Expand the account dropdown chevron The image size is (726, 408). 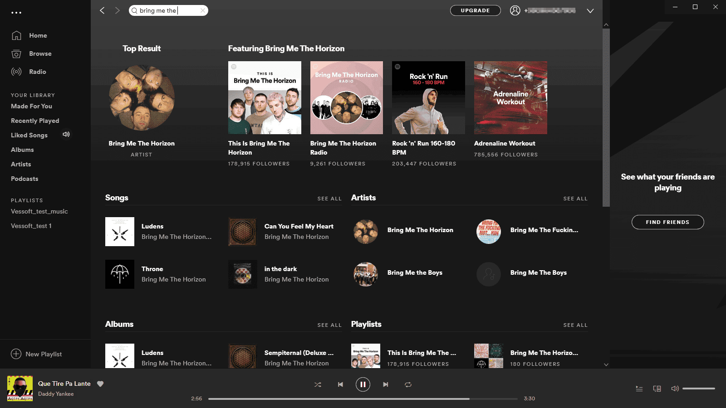click(x=590, y=11)
